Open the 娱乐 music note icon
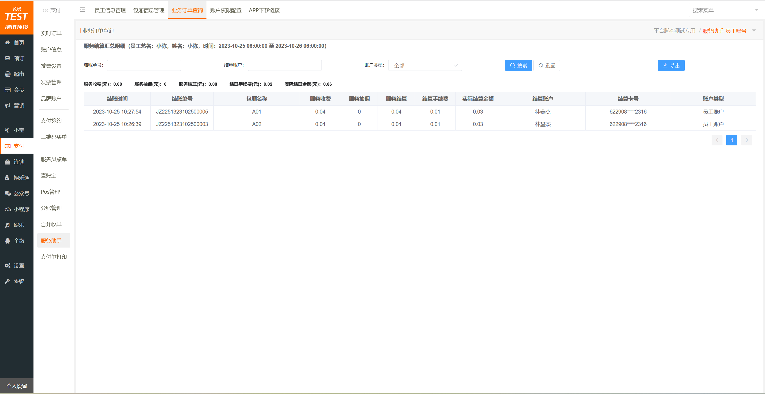The image size is (765, 394). click(7, 225)
